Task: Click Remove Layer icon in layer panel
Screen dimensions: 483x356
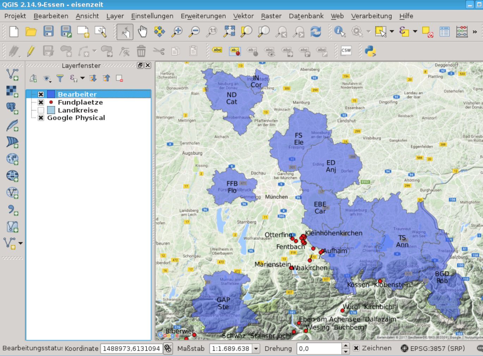Action: pyautogui.click(x=119, y=78)
